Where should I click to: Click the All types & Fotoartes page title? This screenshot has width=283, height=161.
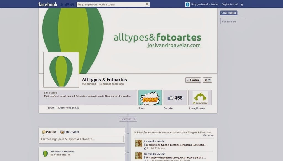point(104,80)
